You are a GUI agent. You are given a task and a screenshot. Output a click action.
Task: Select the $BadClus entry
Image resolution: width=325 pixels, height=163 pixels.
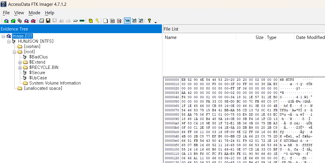pos(38,57)
